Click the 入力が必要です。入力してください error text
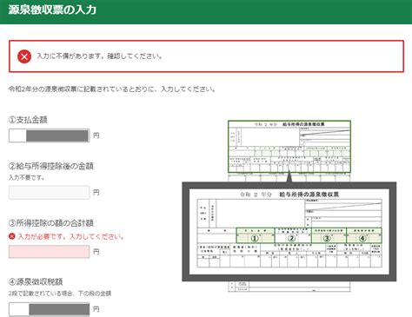412x317 pixels. 71,236
